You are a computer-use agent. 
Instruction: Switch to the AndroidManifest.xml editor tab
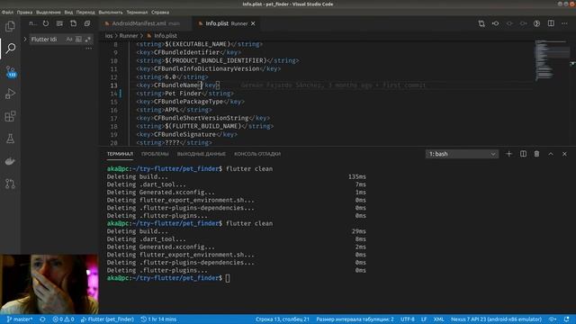(146, 23)
